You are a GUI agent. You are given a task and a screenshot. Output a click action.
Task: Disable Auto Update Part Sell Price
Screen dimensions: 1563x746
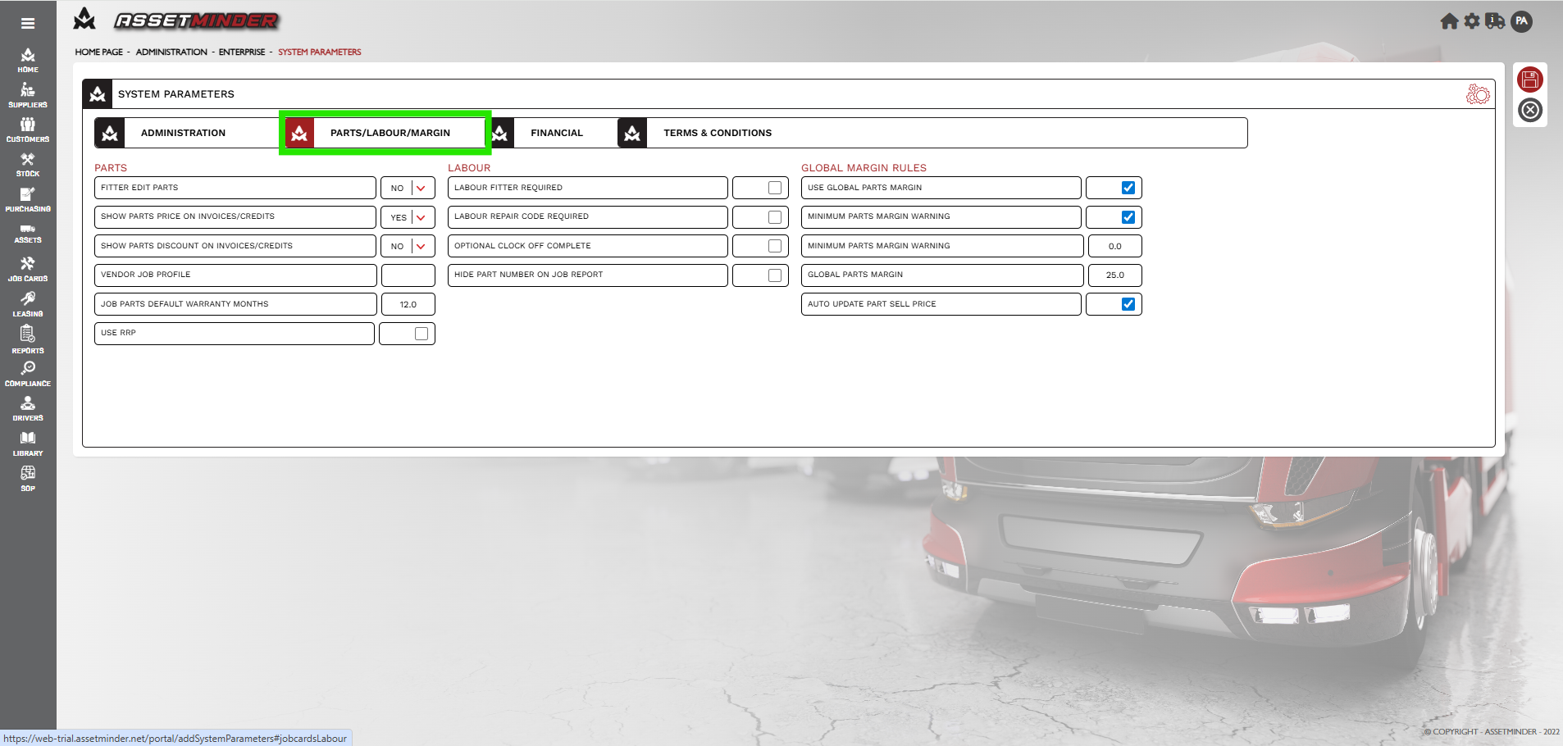tap(1128, 304)
